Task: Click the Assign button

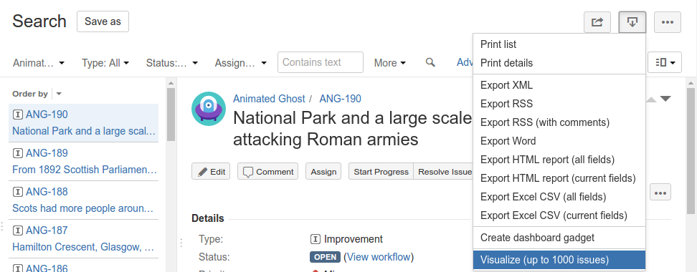Action: tap(323, 172)
